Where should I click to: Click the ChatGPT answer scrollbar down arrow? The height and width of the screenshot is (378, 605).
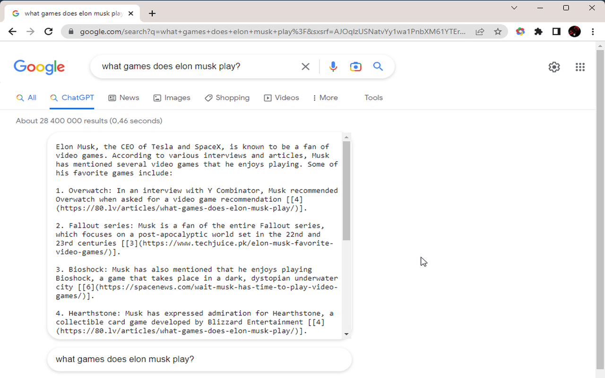click(x=346, y=334)
